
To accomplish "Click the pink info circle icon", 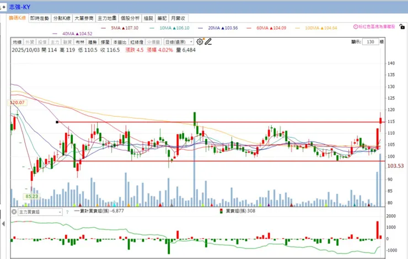I will [356, 26].
